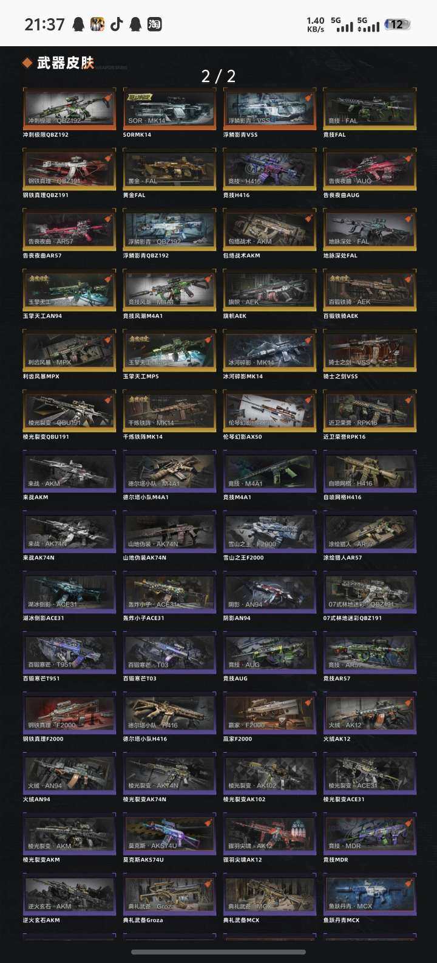
Task: Open the 鱼跃丹青MCX skin
Action: 369,893
